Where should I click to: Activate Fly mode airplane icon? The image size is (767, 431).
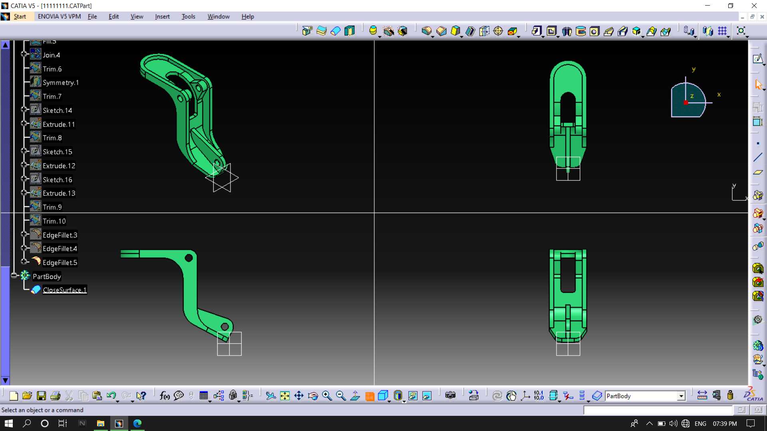coord(270,395)
